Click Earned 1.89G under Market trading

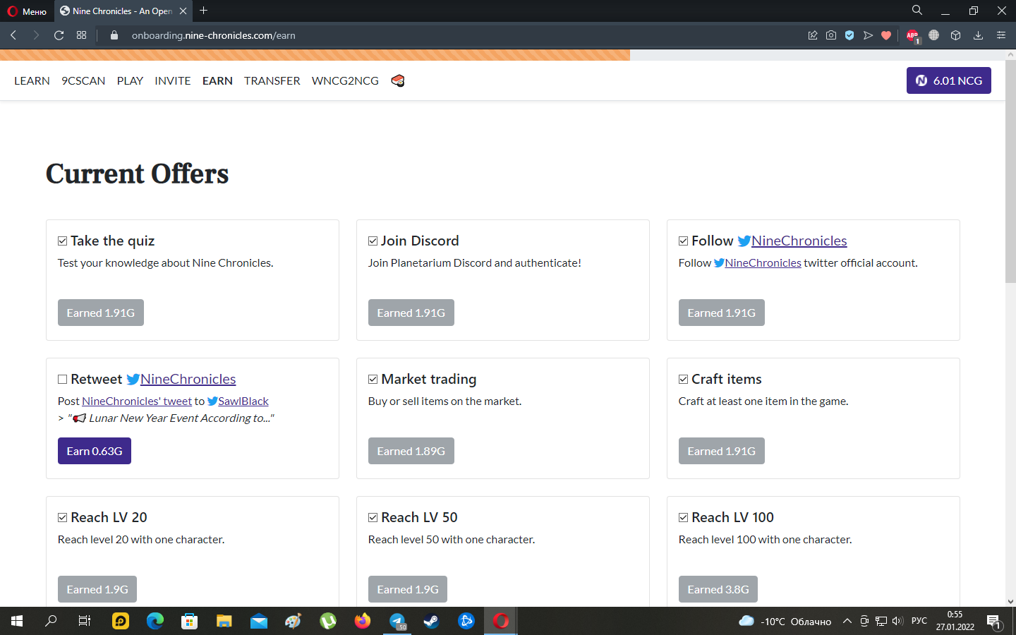click(x=411, y=451)
